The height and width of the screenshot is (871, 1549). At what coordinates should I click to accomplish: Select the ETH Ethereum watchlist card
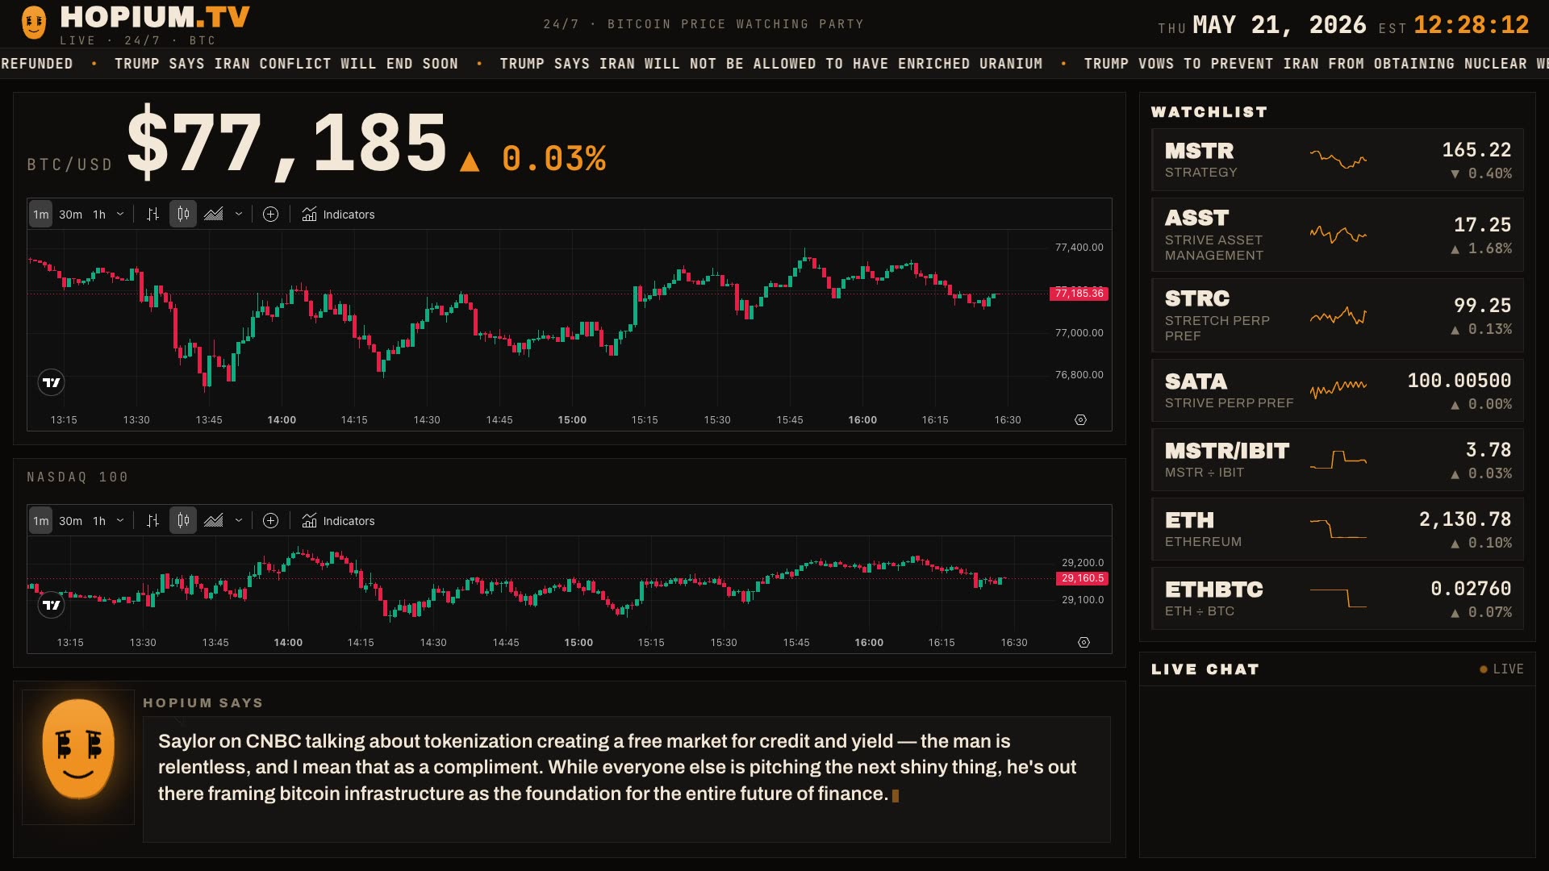(x=1338, y=529)
